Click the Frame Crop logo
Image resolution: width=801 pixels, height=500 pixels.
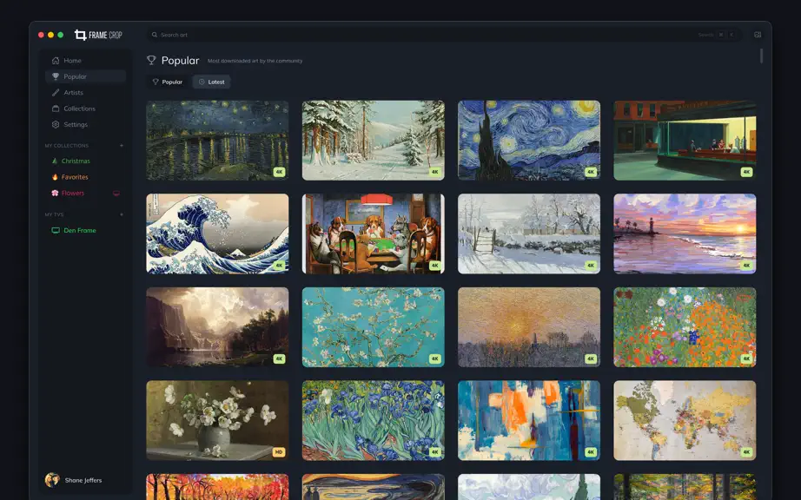pos(98,35)
